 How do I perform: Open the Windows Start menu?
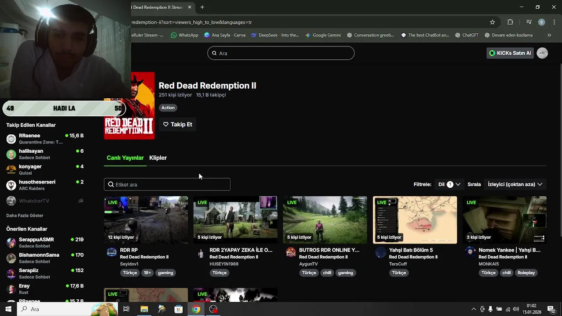pos(8,309)
